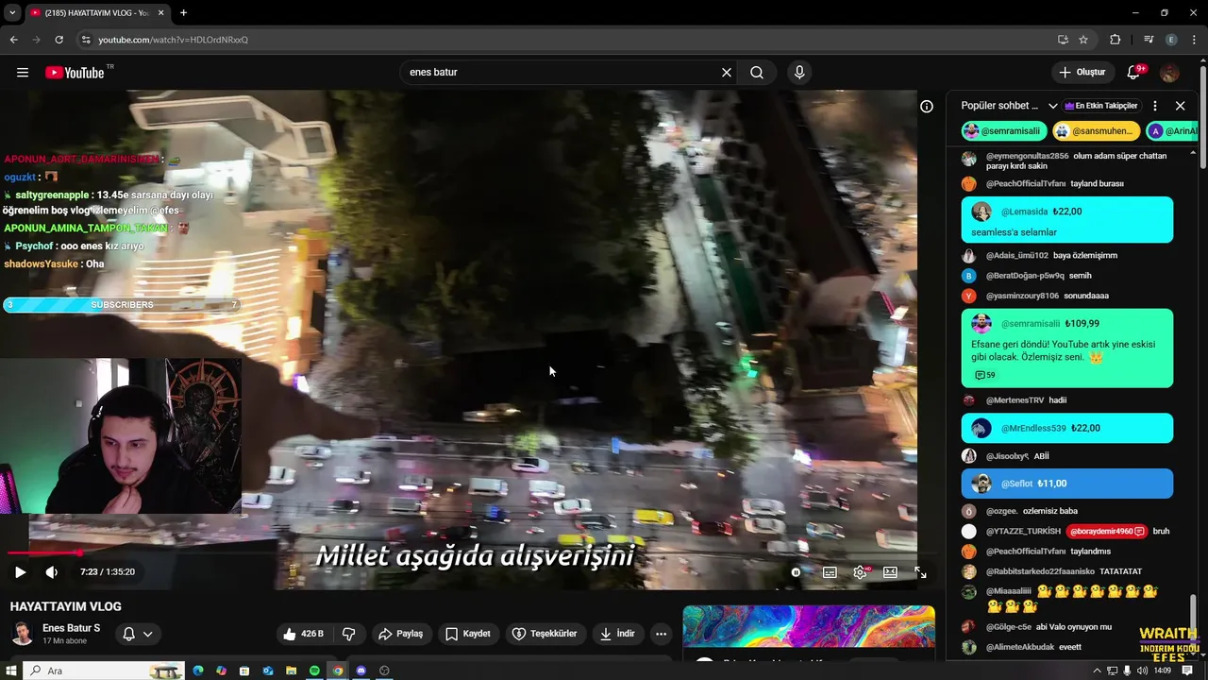1208x680 pixels.
Task: Dislike the HAYATTAYIM VLOG video
Action: pos(348,634)
